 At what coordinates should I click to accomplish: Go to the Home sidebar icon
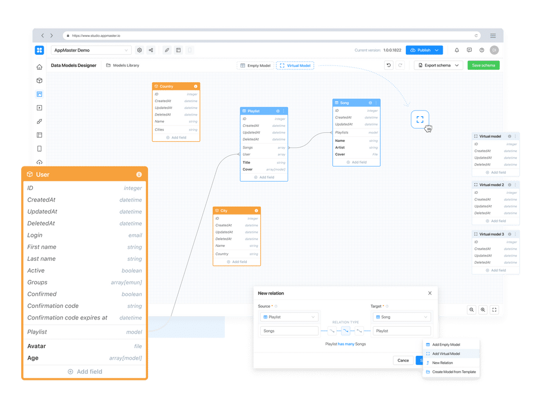coord(39,67)
